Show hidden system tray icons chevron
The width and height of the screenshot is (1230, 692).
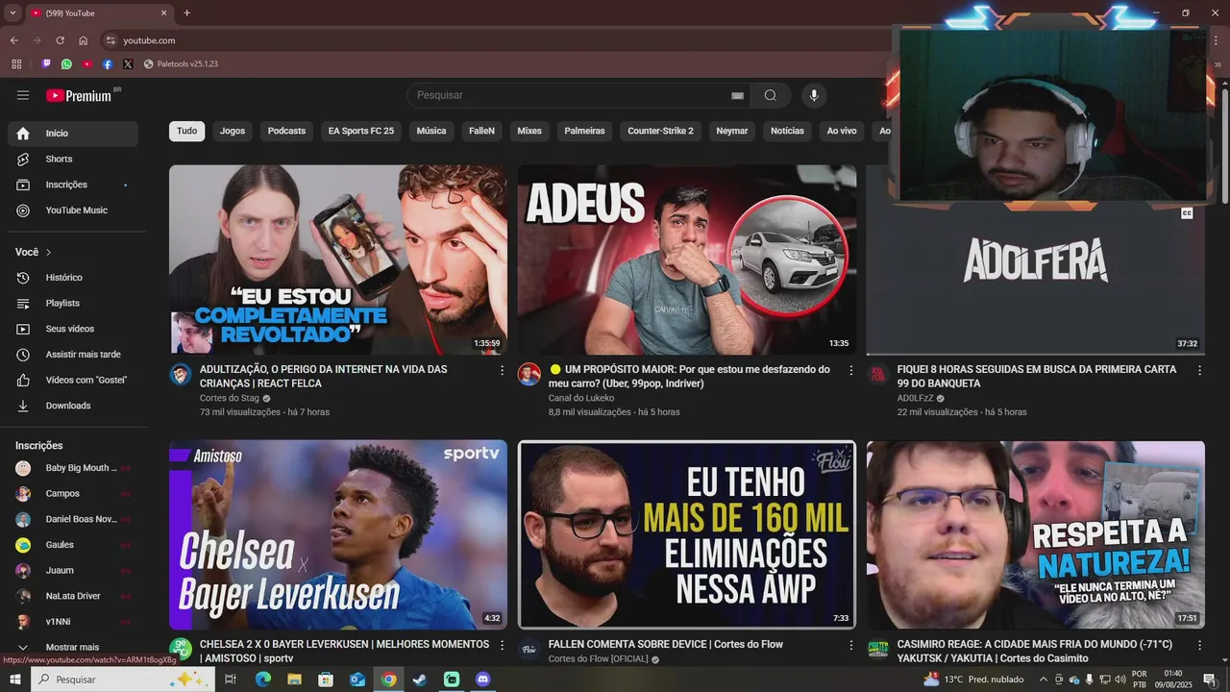pyautogui.click(x=1043, y=680)
